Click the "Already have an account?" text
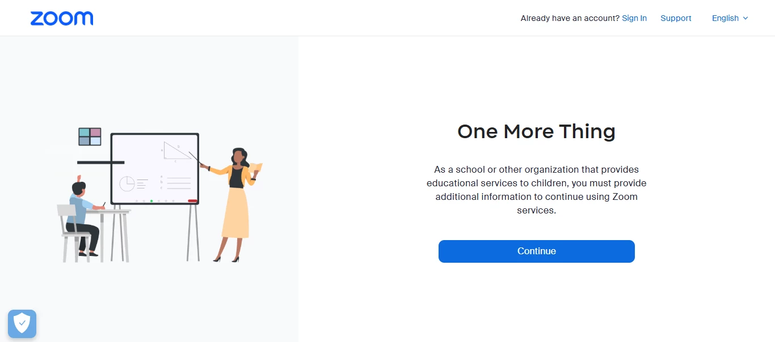775x342 pixels. 570,18
